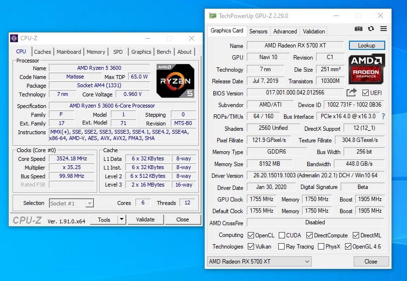
Task: Click the Cores count field
Action: pos(143,203)
